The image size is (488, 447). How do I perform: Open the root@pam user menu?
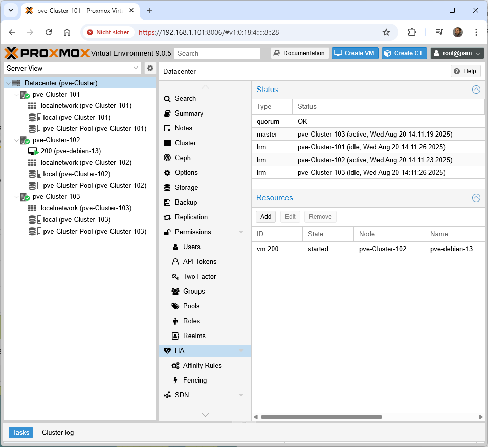point(457,53)
